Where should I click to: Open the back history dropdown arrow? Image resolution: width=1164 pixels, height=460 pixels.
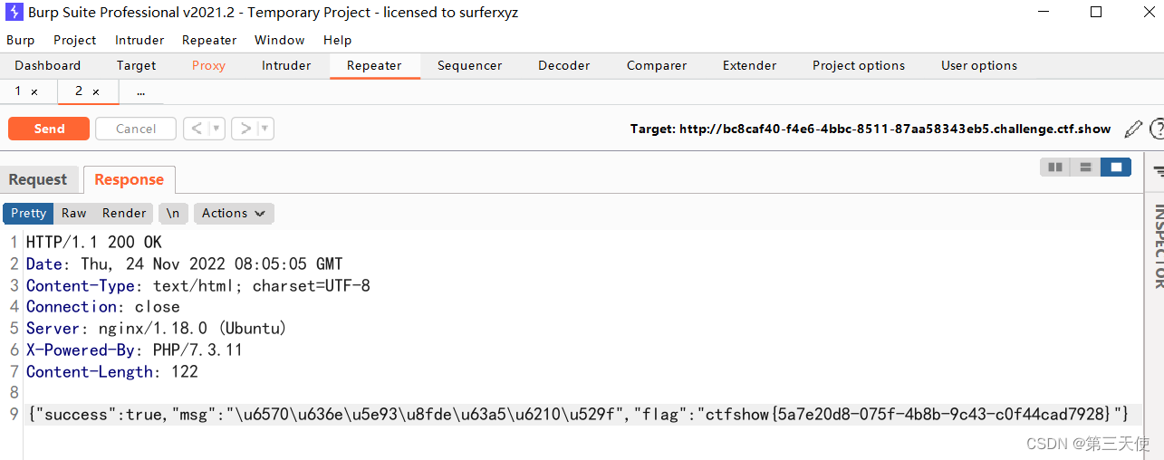tap(216, 129)
